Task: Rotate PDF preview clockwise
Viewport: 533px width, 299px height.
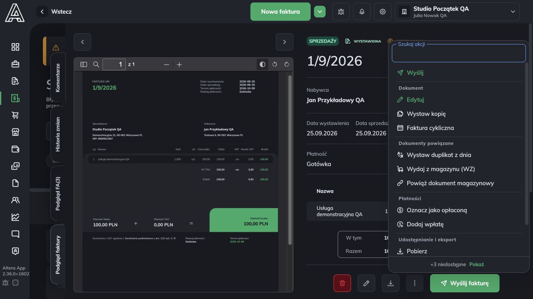Action: [x=286, y=64]
